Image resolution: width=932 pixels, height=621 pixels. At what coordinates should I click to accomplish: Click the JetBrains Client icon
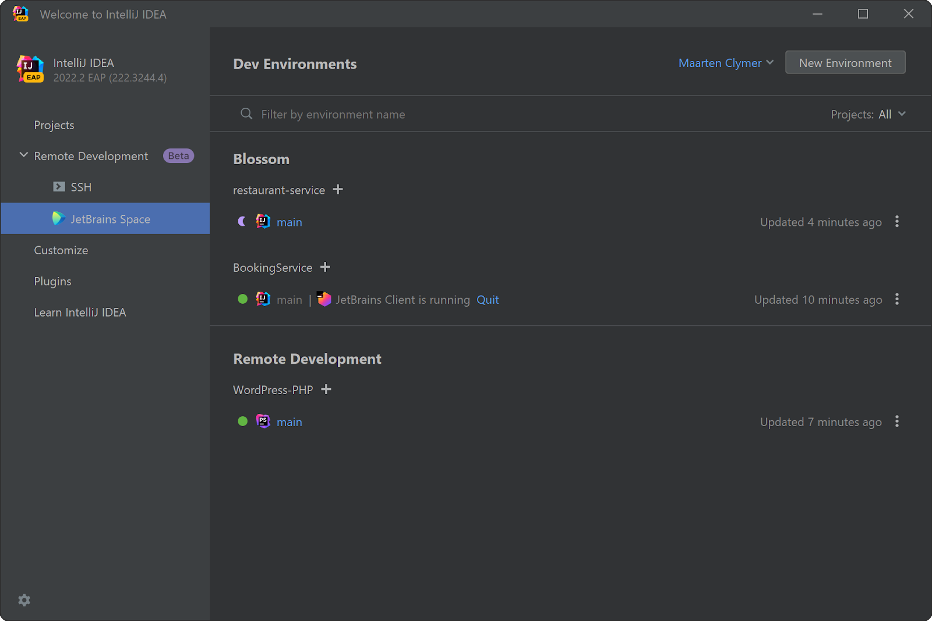(324, 299)
